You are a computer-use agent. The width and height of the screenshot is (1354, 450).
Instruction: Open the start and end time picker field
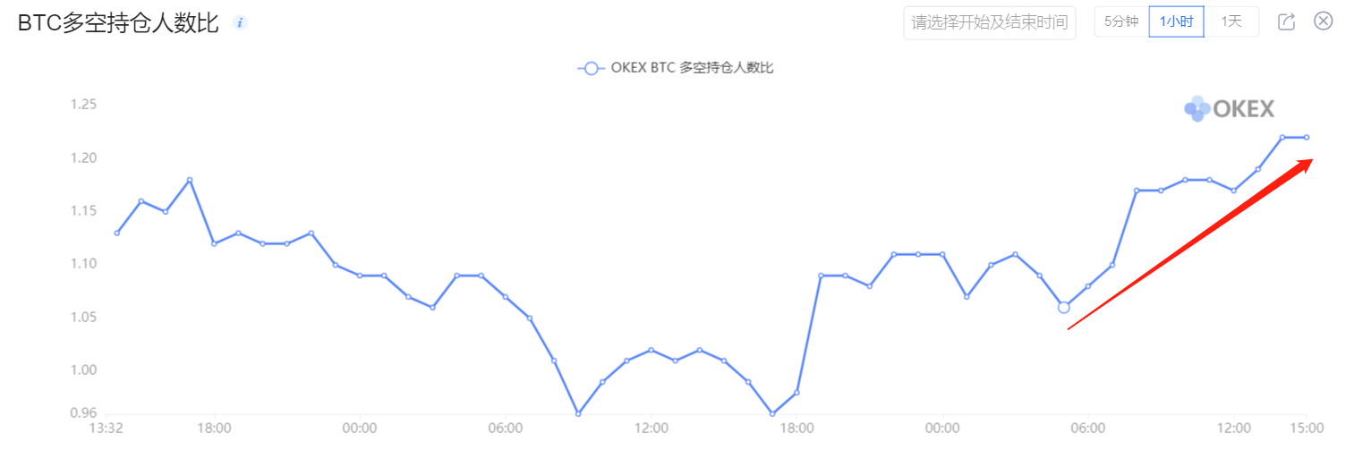990,22
